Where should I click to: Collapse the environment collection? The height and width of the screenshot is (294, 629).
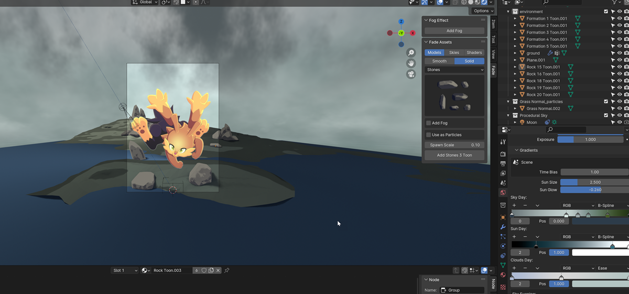point(508,12)
